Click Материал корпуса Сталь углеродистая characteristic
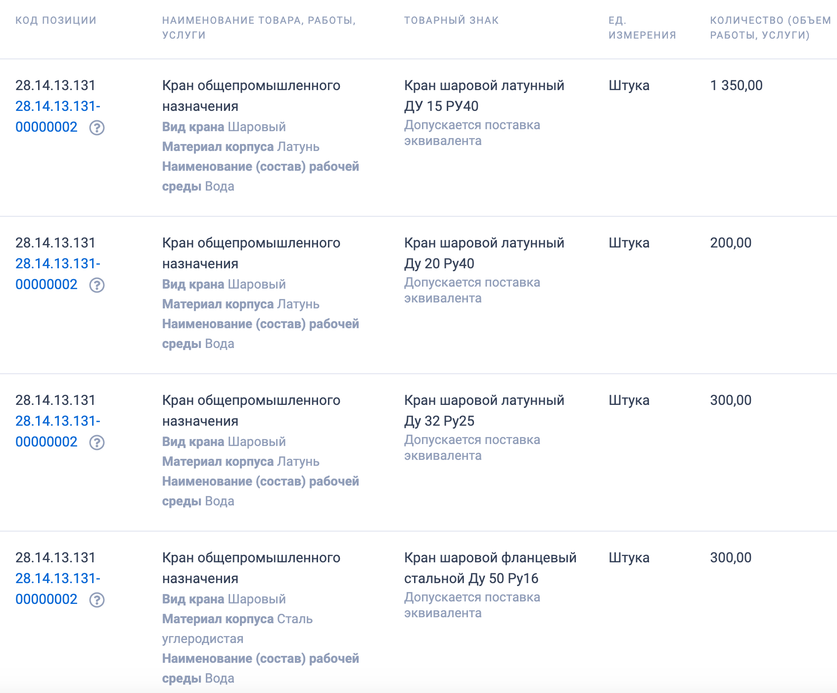837x693 pixels. click(237, 628)
